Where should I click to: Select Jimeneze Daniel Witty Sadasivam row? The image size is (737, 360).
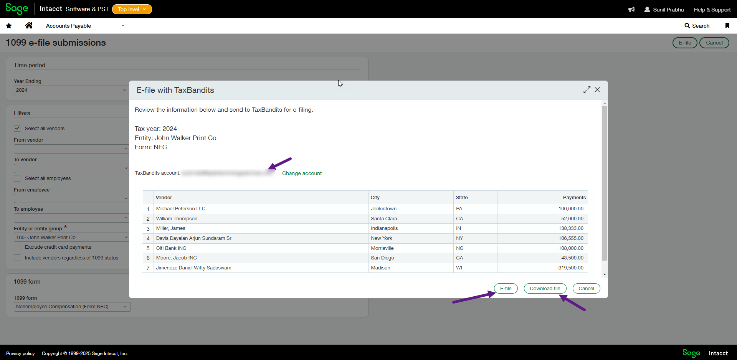click(x=365, y=268)
